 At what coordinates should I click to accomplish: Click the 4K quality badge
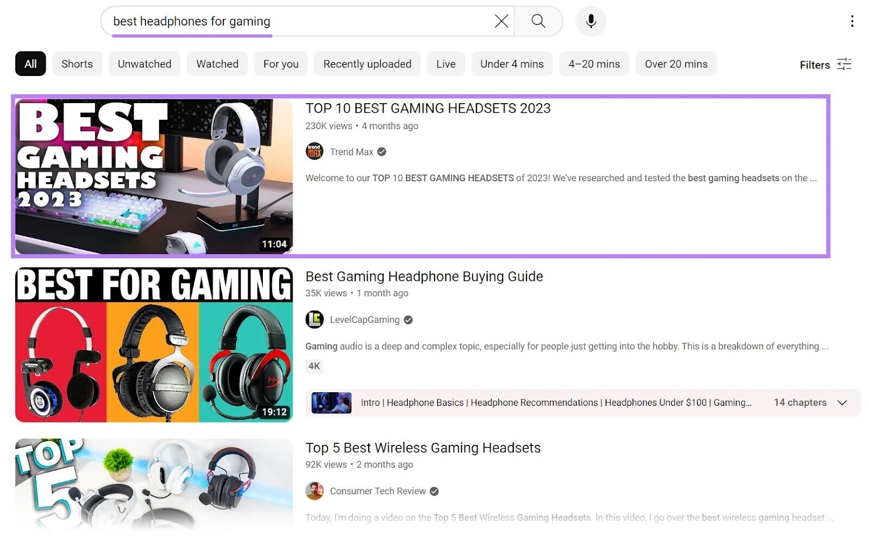tap(314, 366)
